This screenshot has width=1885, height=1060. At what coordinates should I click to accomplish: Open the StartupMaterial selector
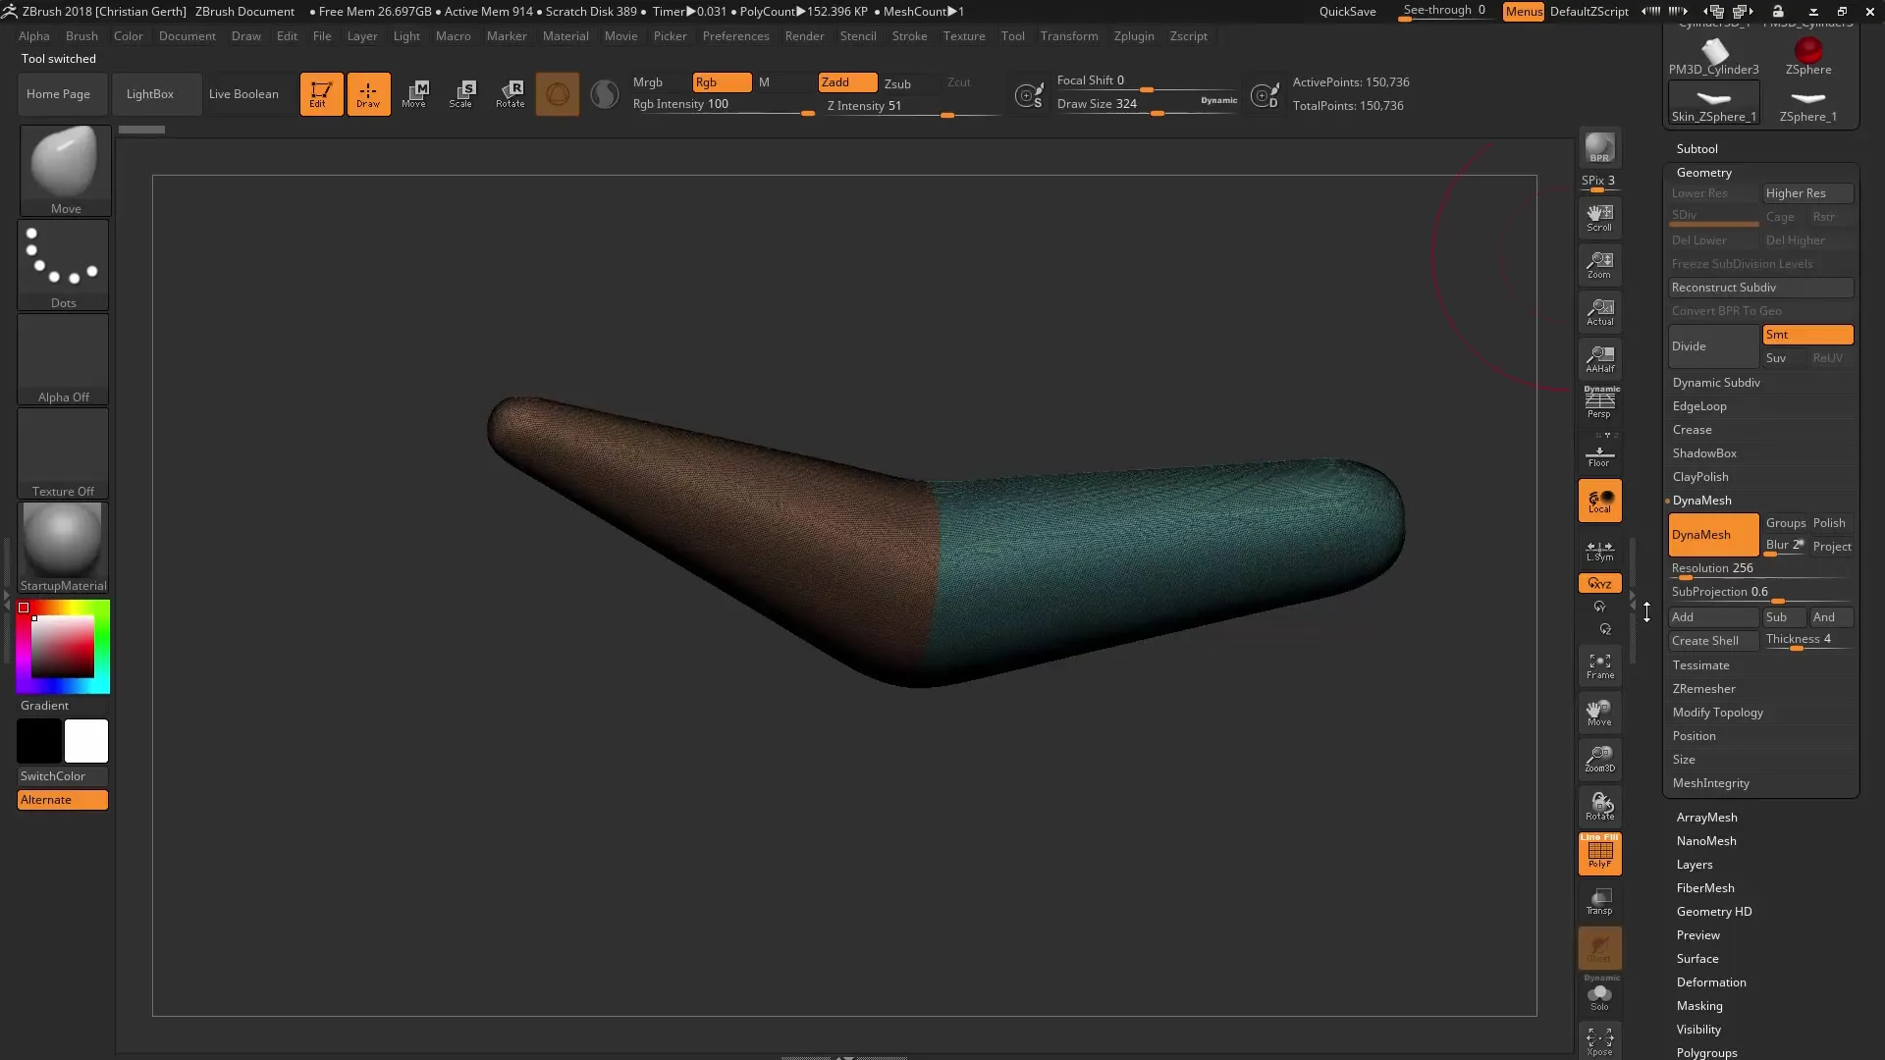coord(63,547)
